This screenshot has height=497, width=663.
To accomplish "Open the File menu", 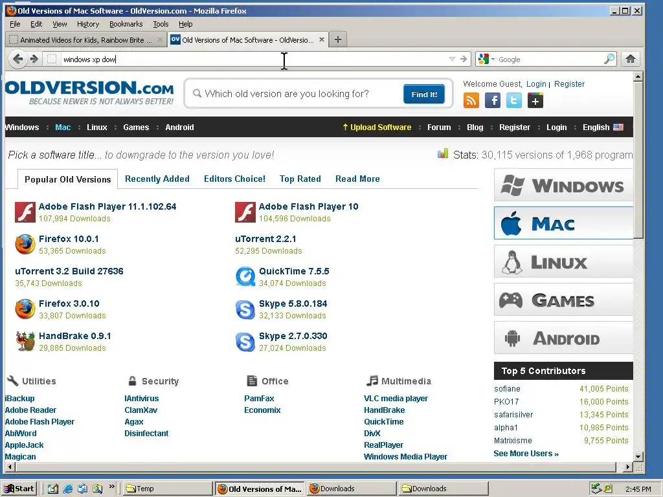I will [15, 24].
